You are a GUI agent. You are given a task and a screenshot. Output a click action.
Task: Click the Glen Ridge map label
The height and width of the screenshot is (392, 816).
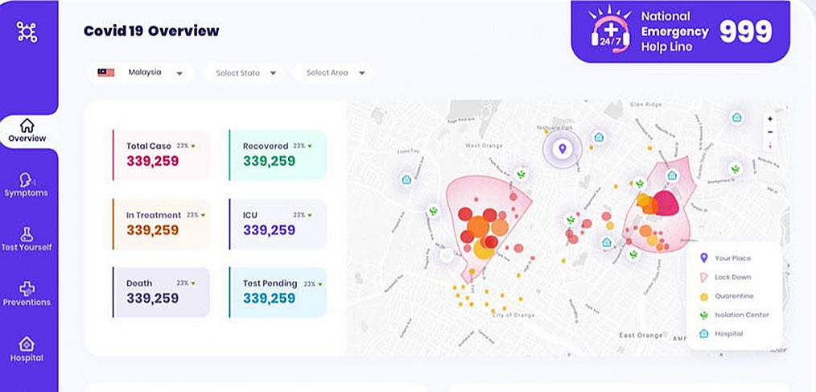pyautogui.click(x=646, y=105)
